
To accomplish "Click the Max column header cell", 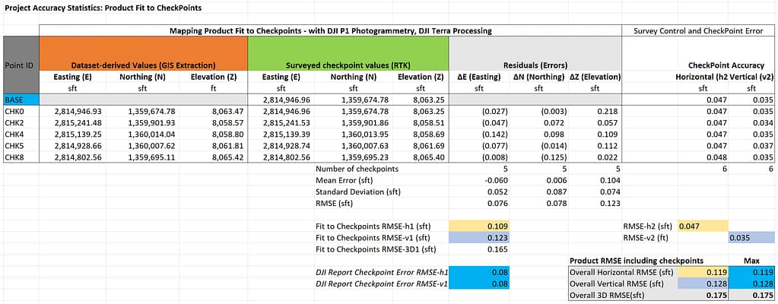I will [x=754, y=260].
